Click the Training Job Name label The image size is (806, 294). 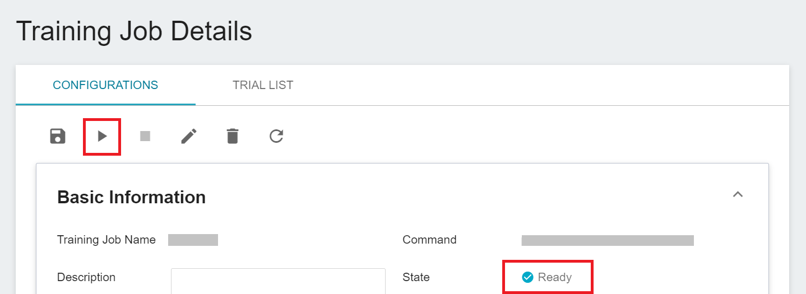[x=106, y=240]
